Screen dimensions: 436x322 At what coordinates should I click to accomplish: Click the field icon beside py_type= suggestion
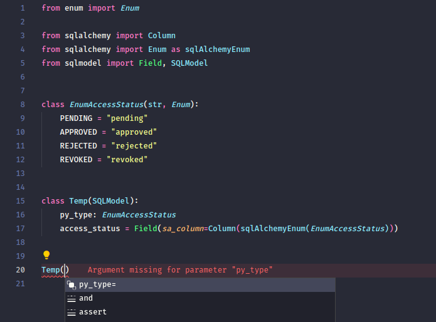pyautogui.click(x=71, y=284)
